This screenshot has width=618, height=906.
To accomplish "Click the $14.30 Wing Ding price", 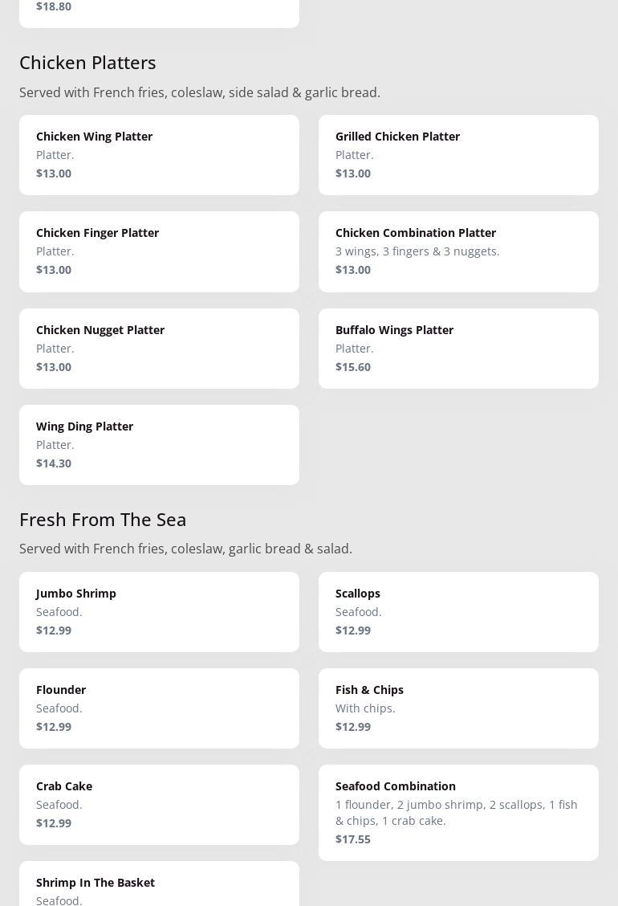I will (x=54, y=463).
